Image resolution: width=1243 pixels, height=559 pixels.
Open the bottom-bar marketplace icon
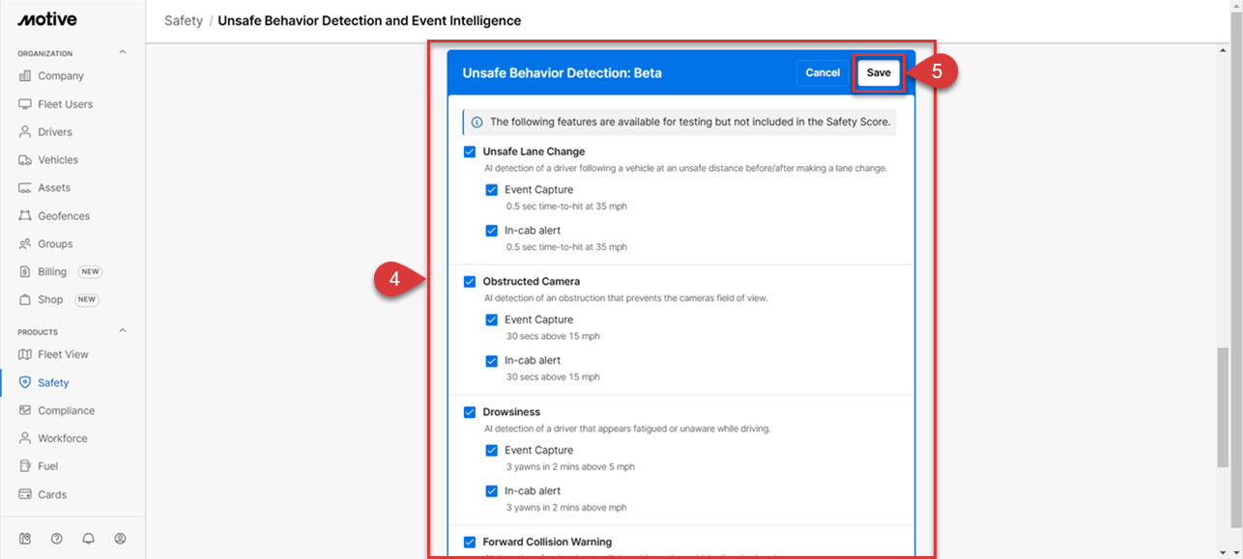(x=25, y=539)
